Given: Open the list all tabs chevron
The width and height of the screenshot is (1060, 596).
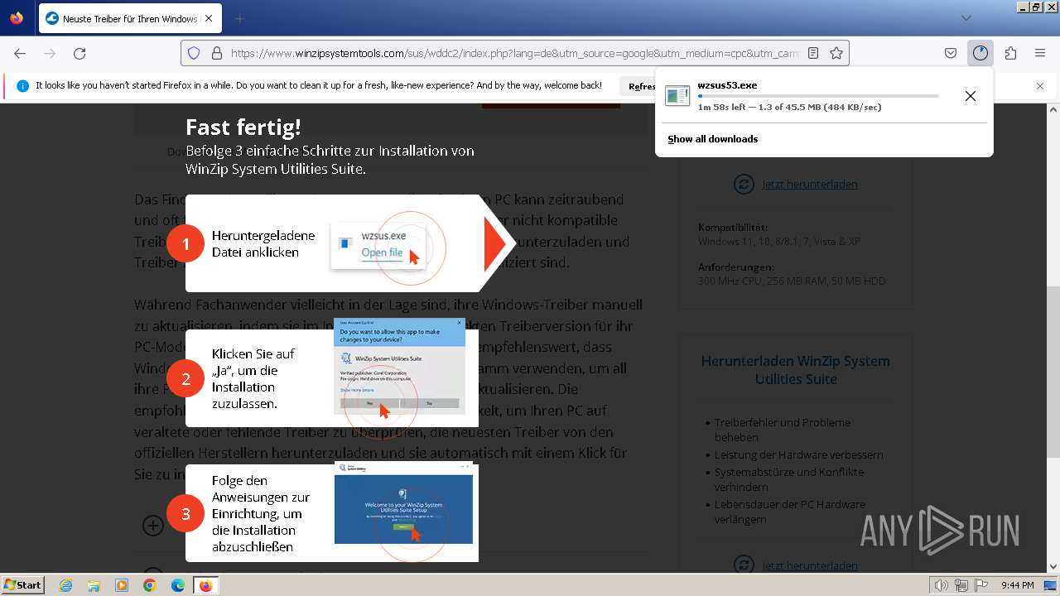Looking at the screenshot, I should pos(966,18).
